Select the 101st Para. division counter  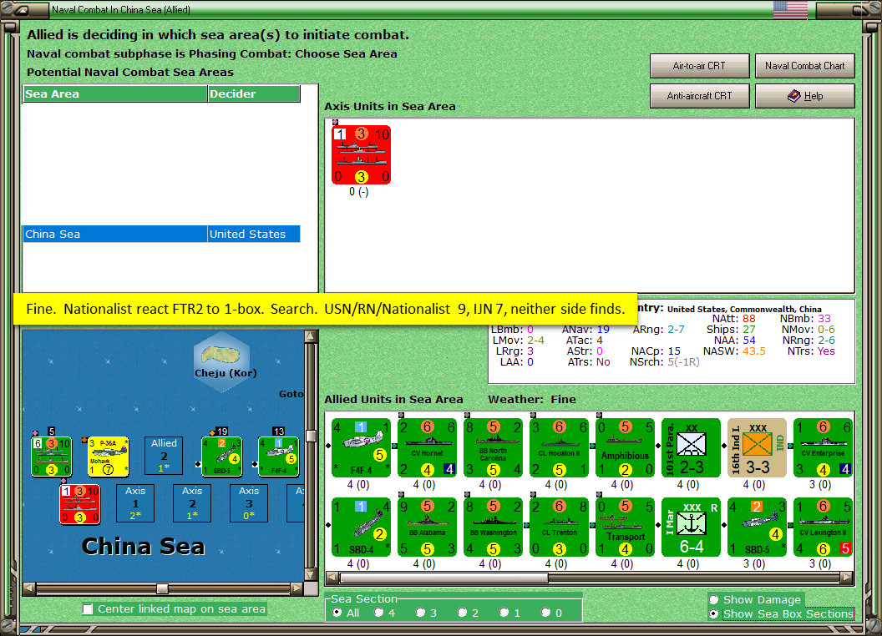pos(692,447)
